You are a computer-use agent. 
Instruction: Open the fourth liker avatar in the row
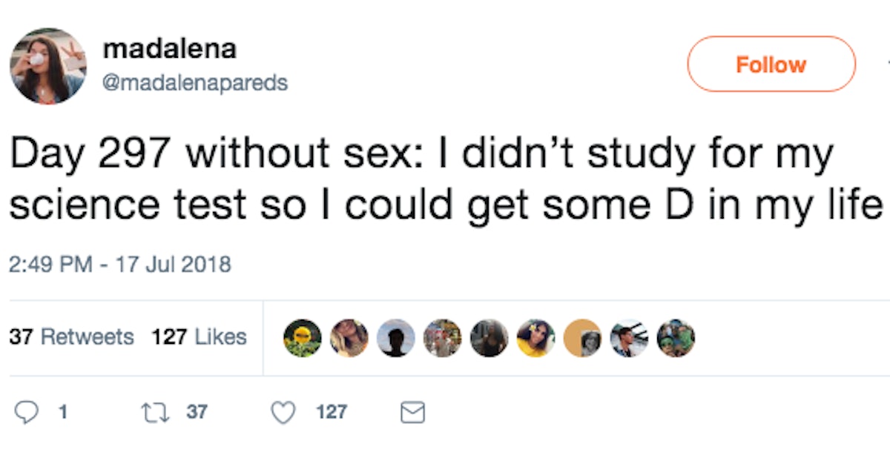click(443, 338)
